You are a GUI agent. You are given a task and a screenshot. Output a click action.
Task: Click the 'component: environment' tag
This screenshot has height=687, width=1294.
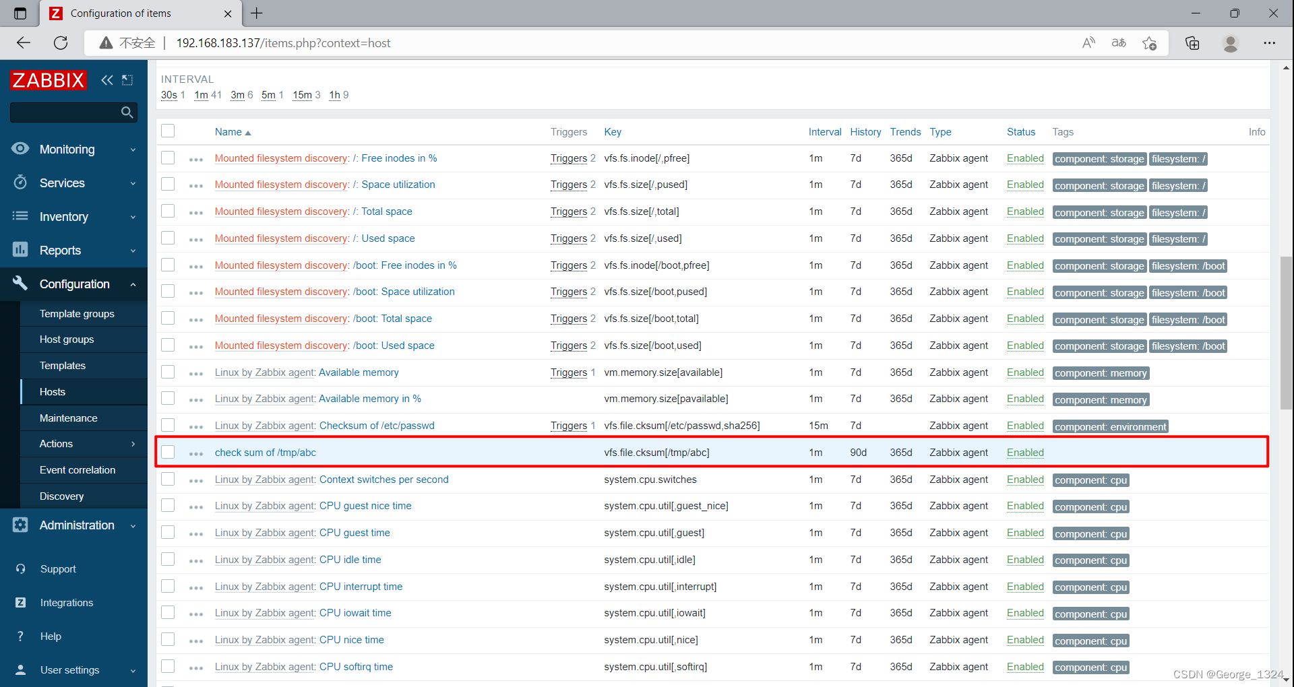click(1110, 426)
